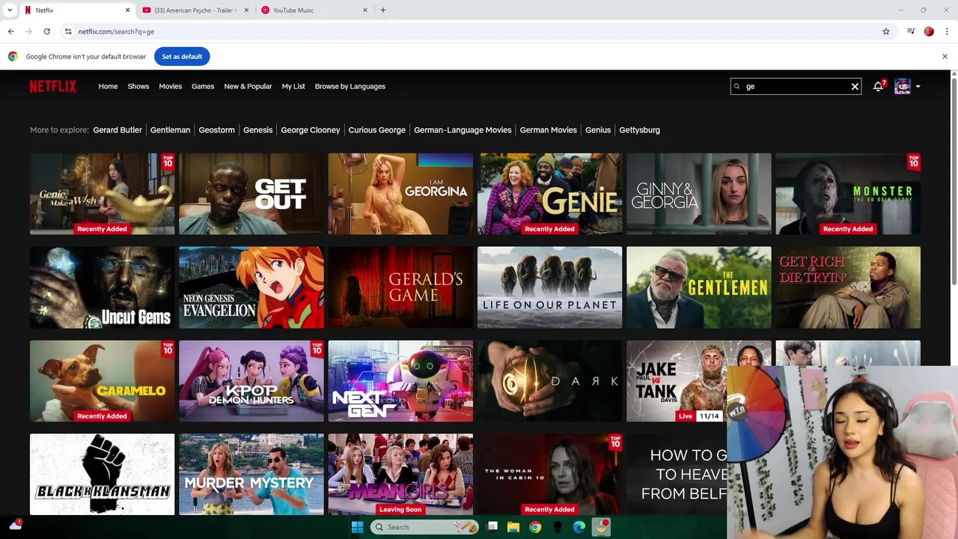Viewport: 958px width, 539px height.
Task: Open the BlacKkKlansman thumbnail
Action: click(x=102, y=475)
